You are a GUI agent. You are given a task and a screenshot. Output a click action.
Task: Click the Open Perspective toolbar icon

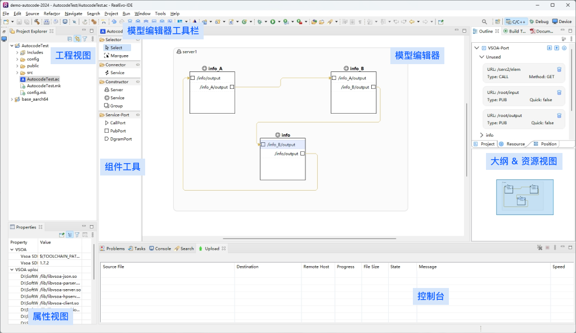pyautogui.click(x=497, y=22)
